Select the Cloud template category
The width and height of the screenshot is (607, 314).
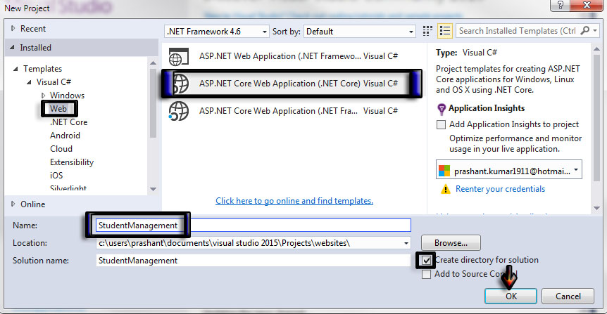click(x=61, y=149)
